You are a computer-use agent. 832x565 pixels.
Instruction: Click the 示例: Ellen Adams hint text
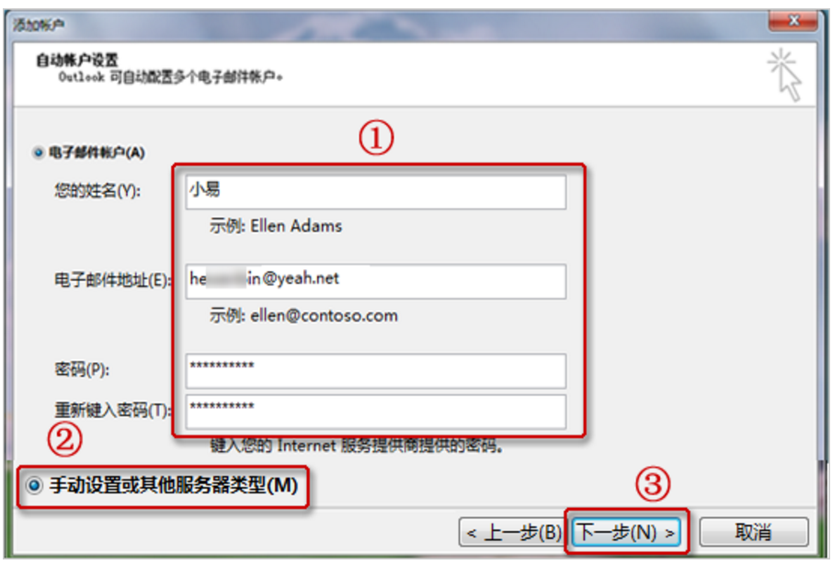[x=276, y=226]
